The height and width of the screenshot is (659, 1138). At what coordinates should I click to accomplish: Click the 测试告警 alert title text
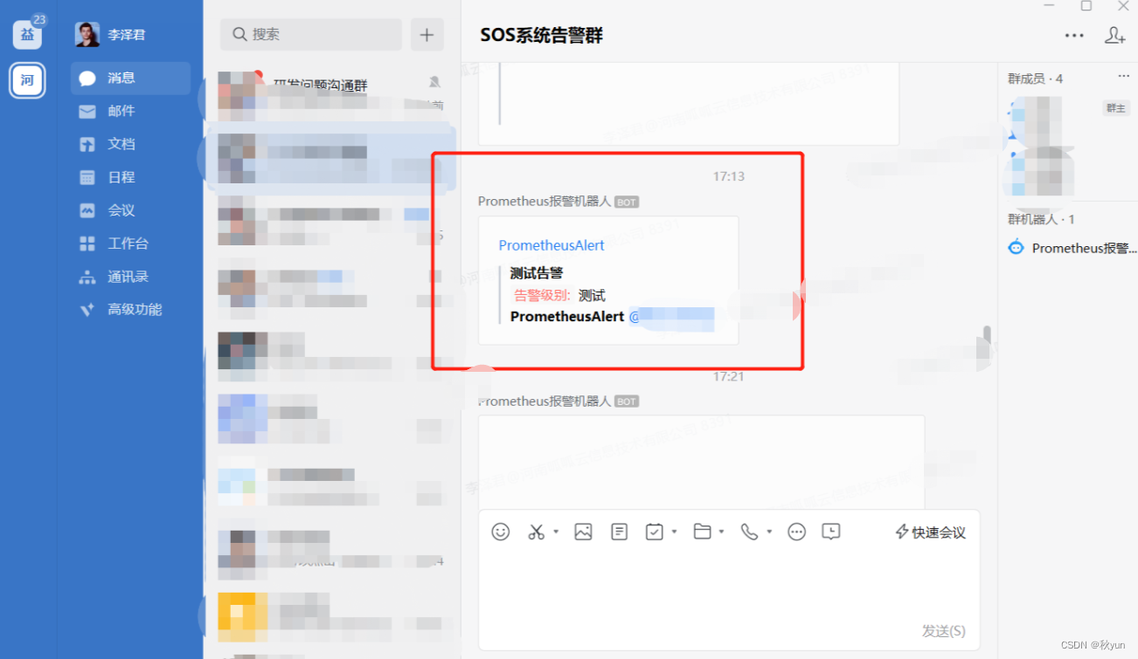(x=537, y=273)
